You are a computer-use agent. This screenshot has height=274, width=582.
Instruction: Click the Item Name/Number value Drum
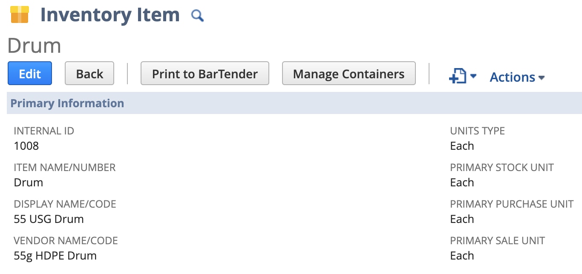click(29, 183)
